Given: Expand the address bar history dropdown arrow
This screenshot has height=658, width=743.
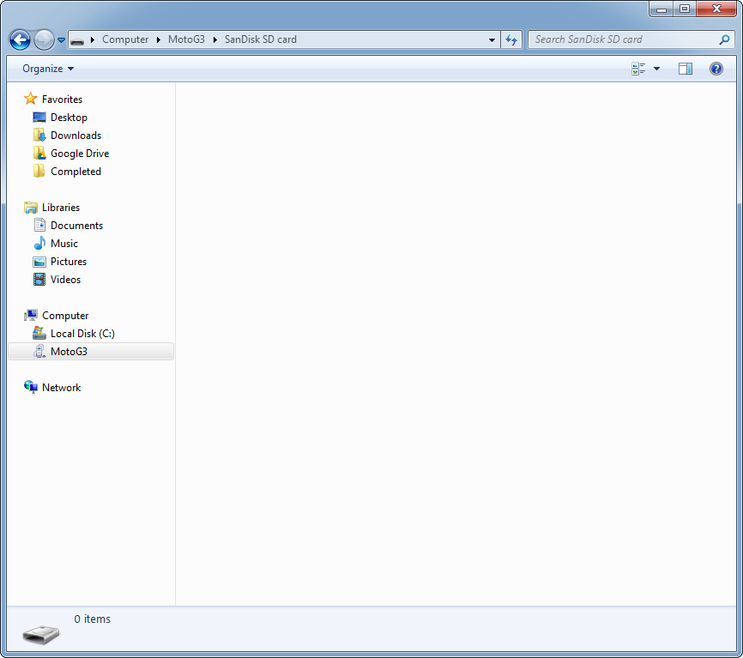Looking at the screenshot, I should click(x=492, y=39).
